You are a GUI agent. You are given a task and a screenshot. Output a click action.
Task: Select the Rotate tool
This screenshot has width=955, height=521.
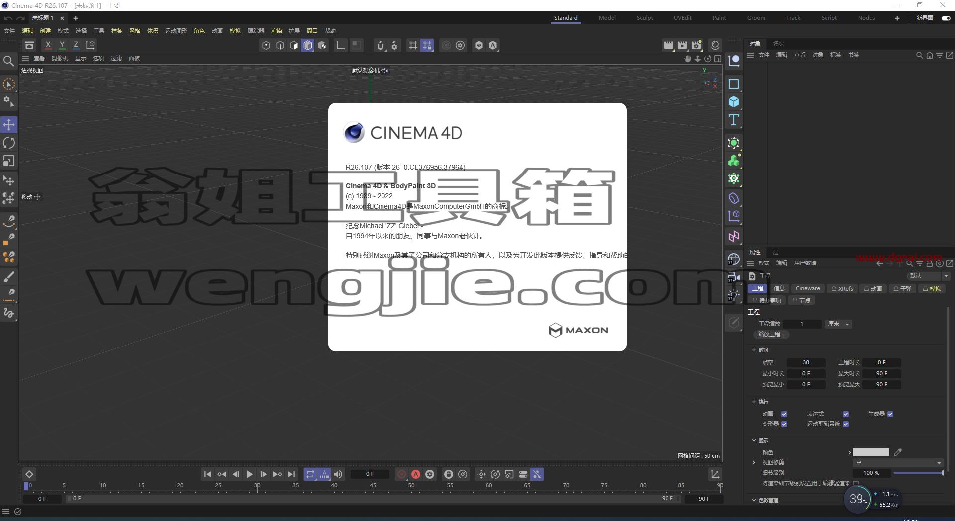click(x=9, y=143)
